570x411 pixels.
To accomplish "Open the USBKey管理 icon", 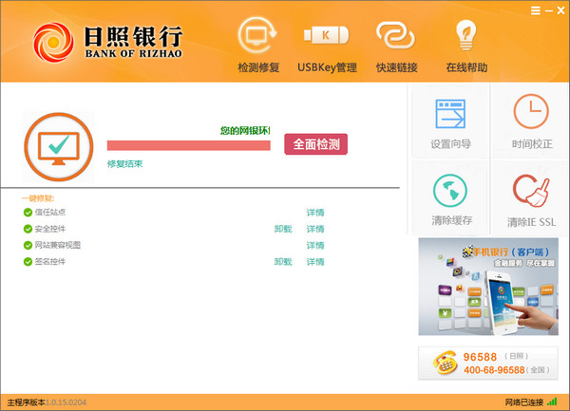I will click(x=326, y=35).
